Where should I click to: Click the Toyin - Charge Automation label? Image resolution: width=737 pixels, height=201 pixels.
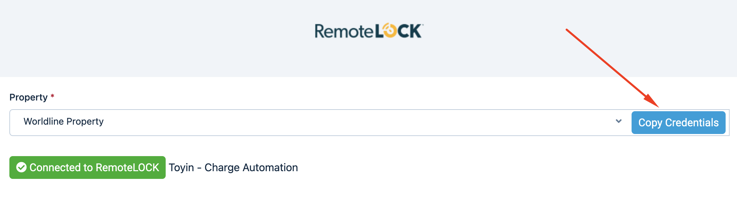(x=233, y=167)
